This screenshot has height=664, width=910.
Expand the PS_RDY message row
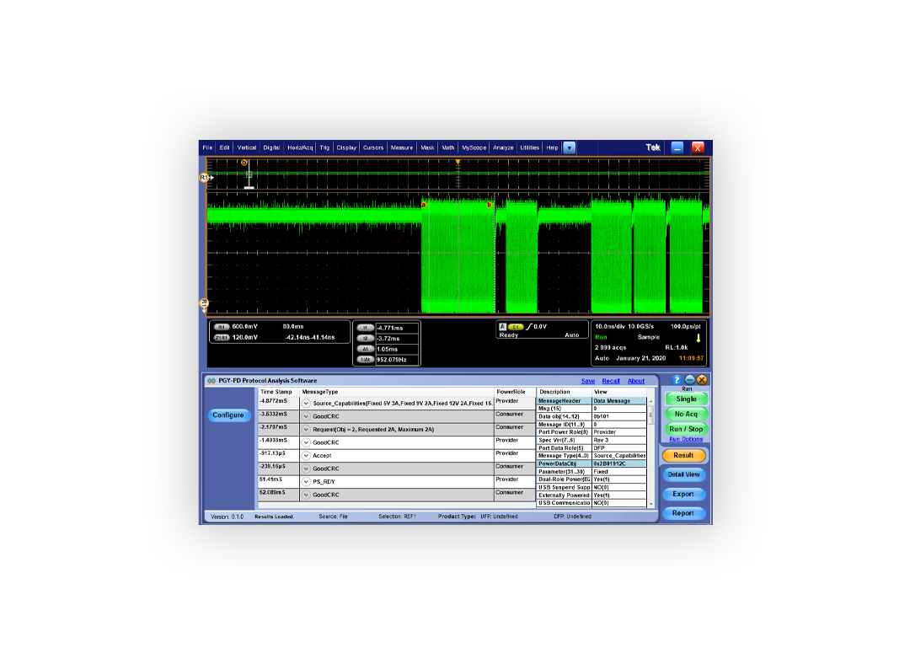tap(306, 482)
